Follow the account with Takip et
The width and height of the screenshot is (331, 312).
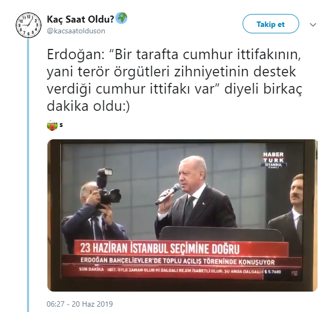coord(271,24)
